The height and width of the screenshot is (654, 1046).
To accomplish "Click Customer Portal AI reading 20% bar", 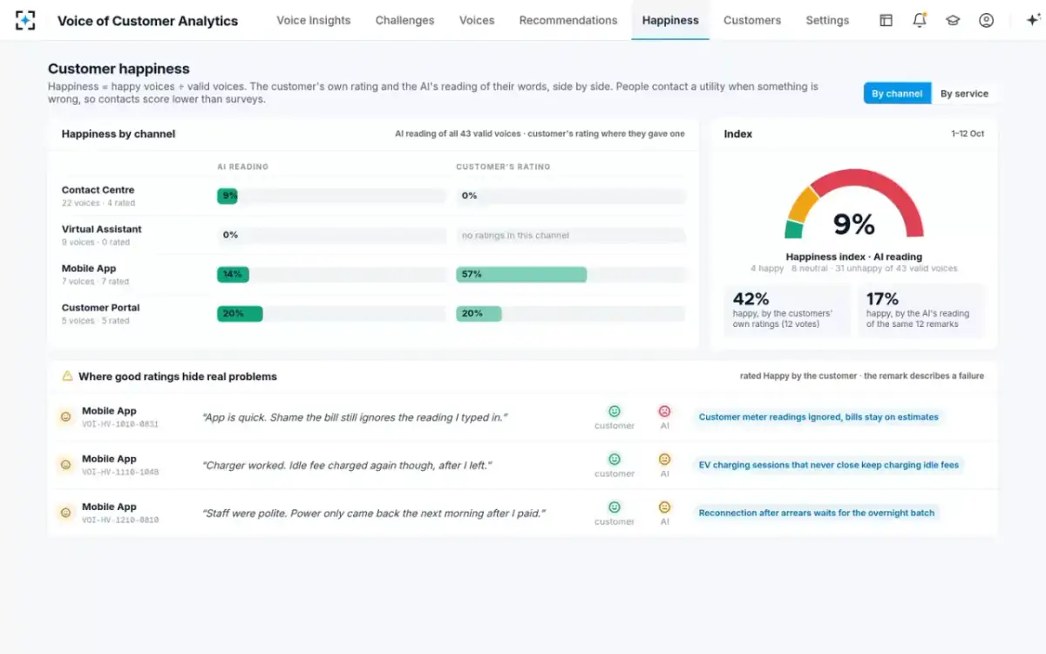I will click(240, 314).
